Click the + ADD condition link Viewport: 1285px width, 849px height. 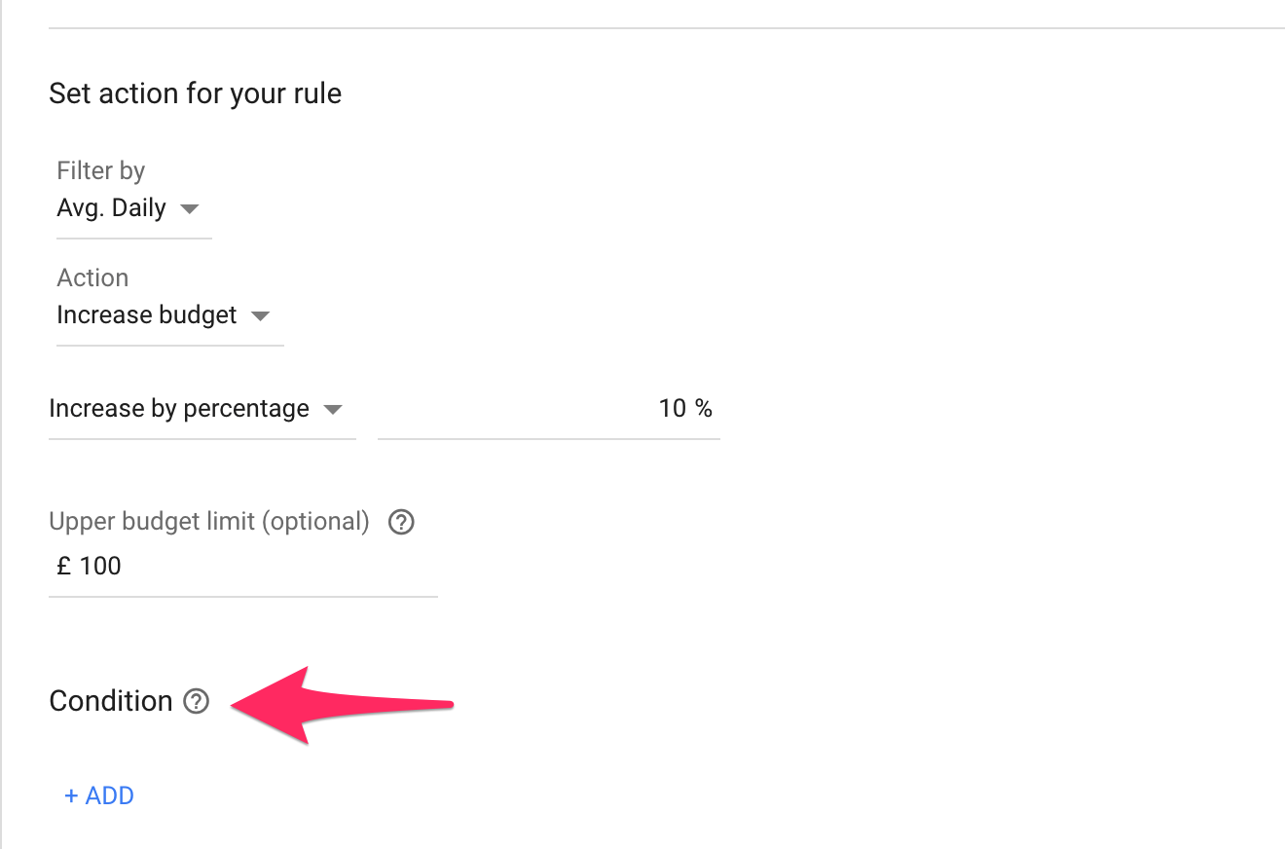coord(99,795)
